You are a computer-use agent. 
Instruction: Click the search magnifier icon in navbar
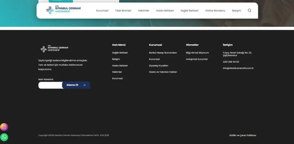pos(250,10)
